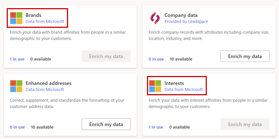Click the Microsoft logo on Brands card

click(x=16, y=18)
